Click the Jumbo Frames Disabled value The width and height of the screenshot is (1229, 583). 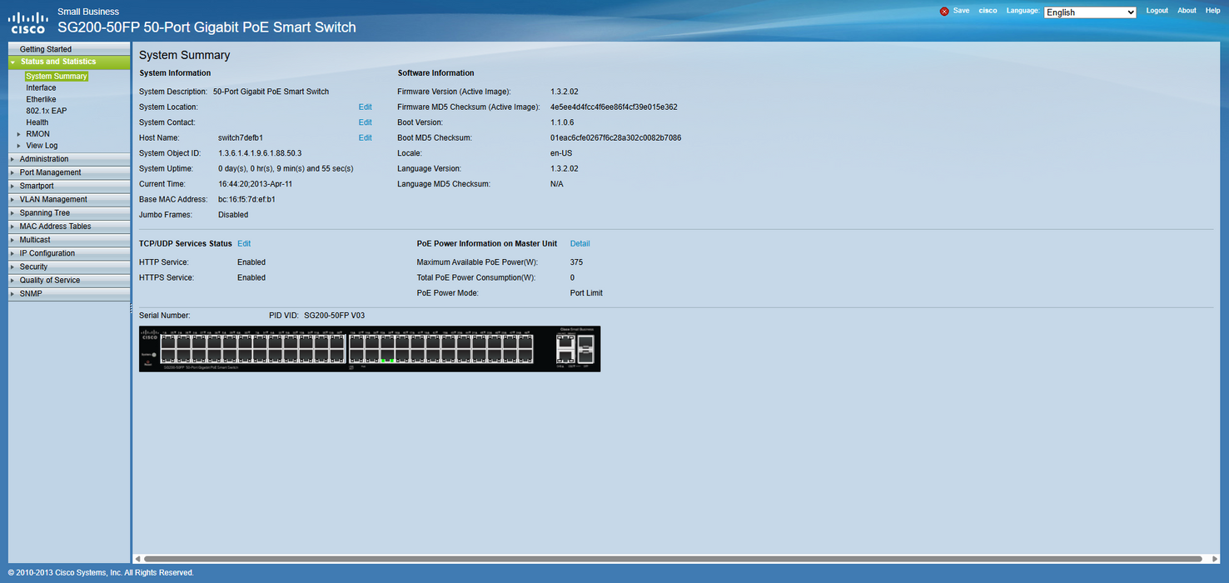point(233,215)
